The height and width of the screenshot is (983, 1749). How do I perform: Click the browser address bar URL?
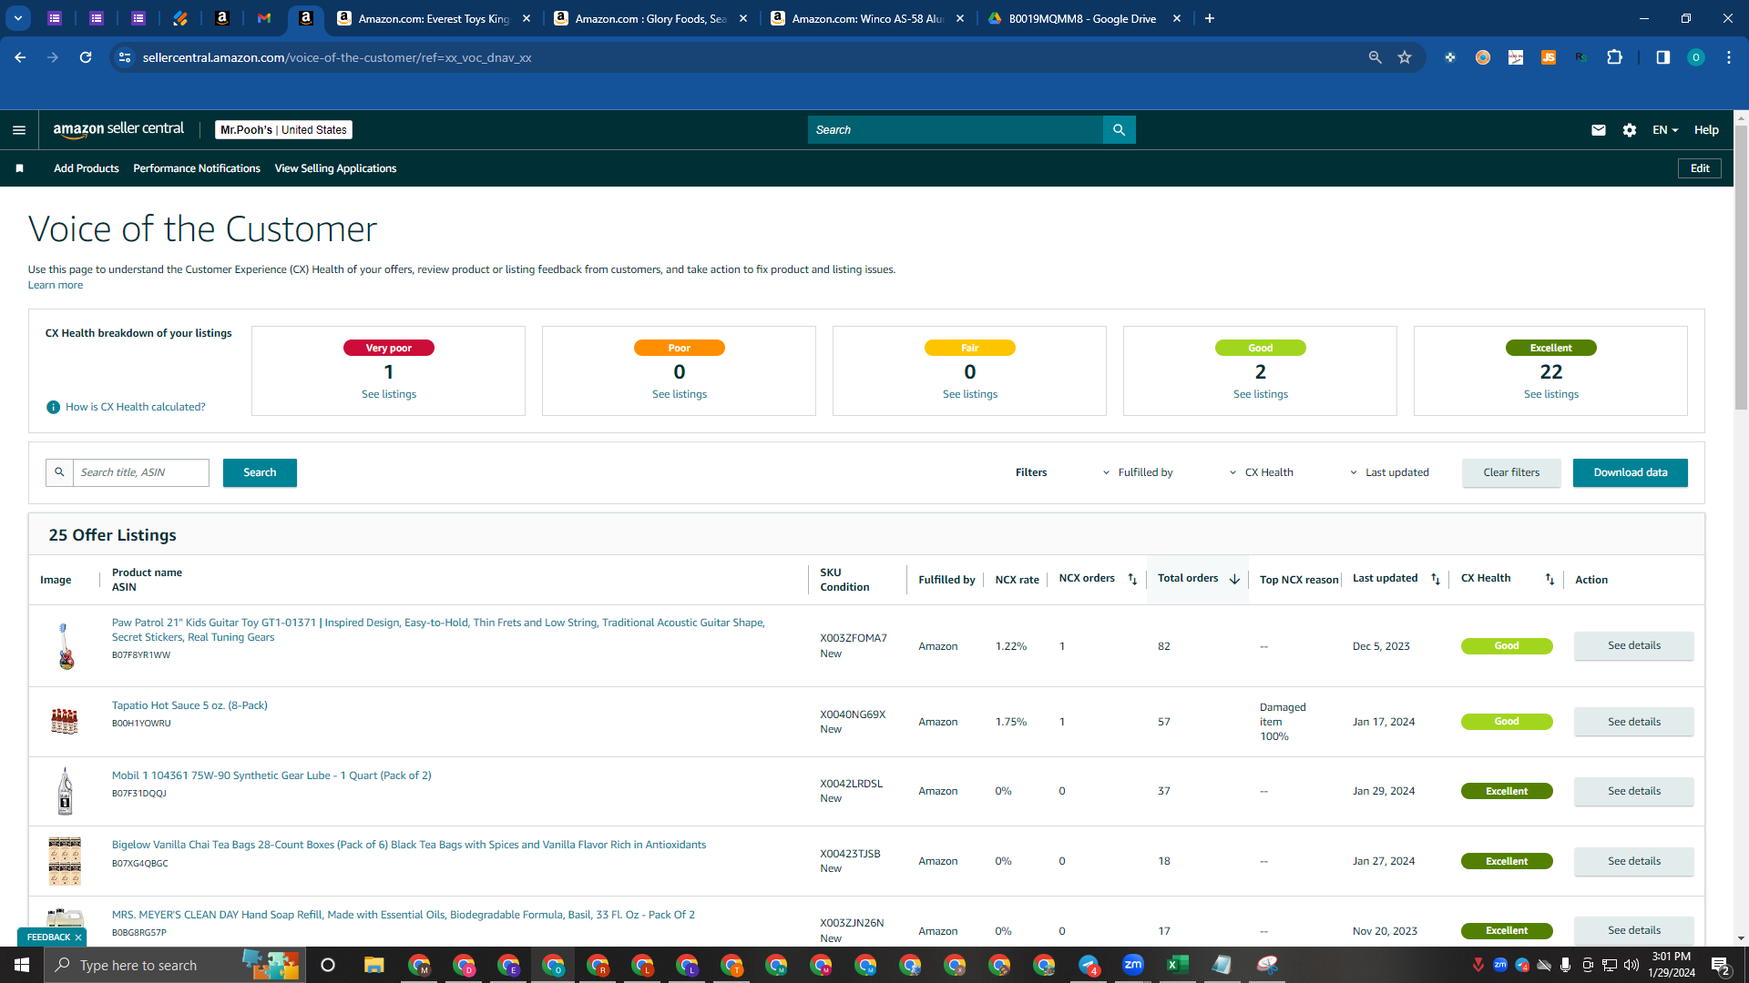337,57
